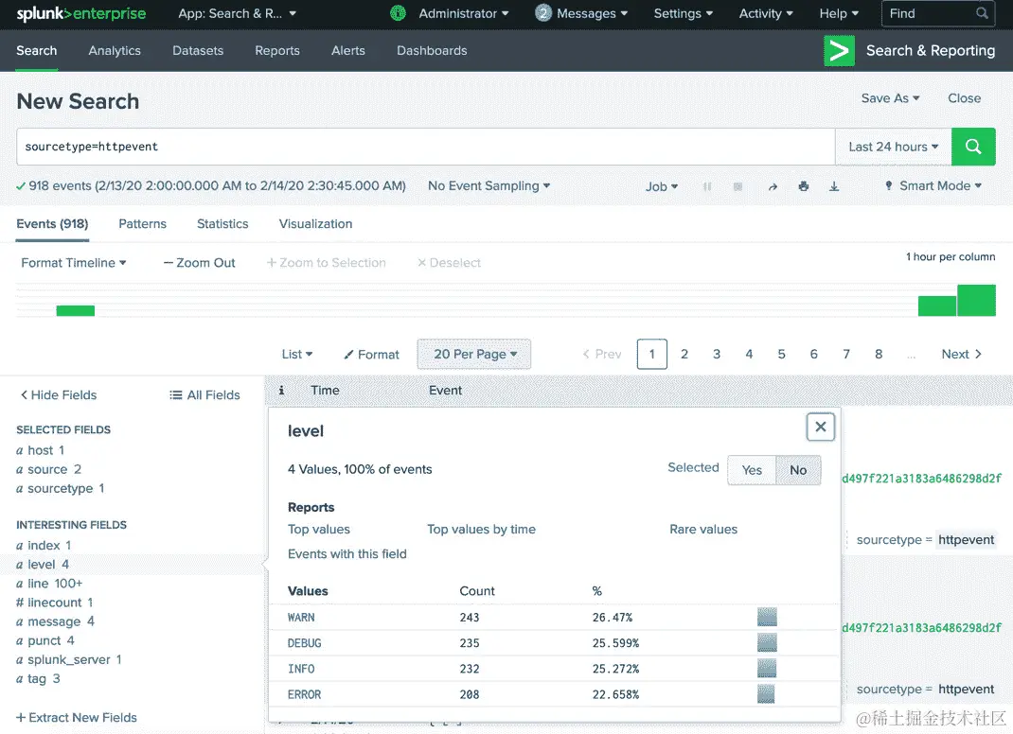This screenshot has height=734, width=1013.
Task: Open the Last 24 hours time picker
Action: pyautogui.click(x=894, y=147)
